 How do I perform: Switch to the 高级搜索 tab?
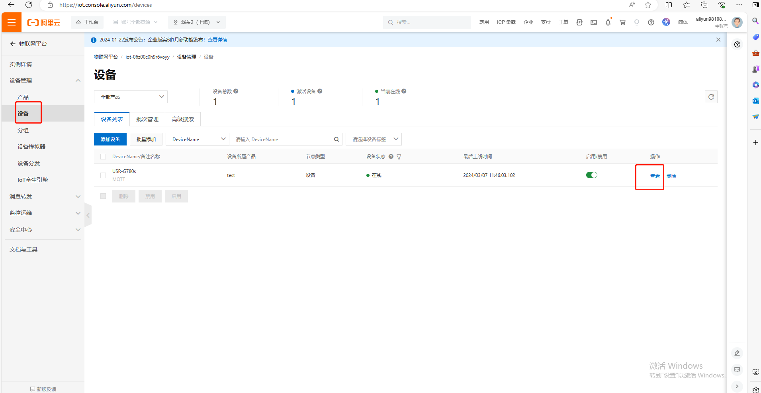click(x=182, y=119)
